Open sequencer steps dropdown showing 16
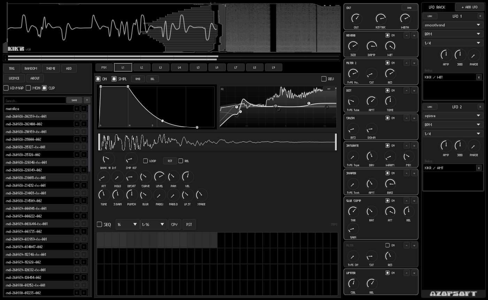This screenshot has width=488, height=300. click(x=128, y=224)
